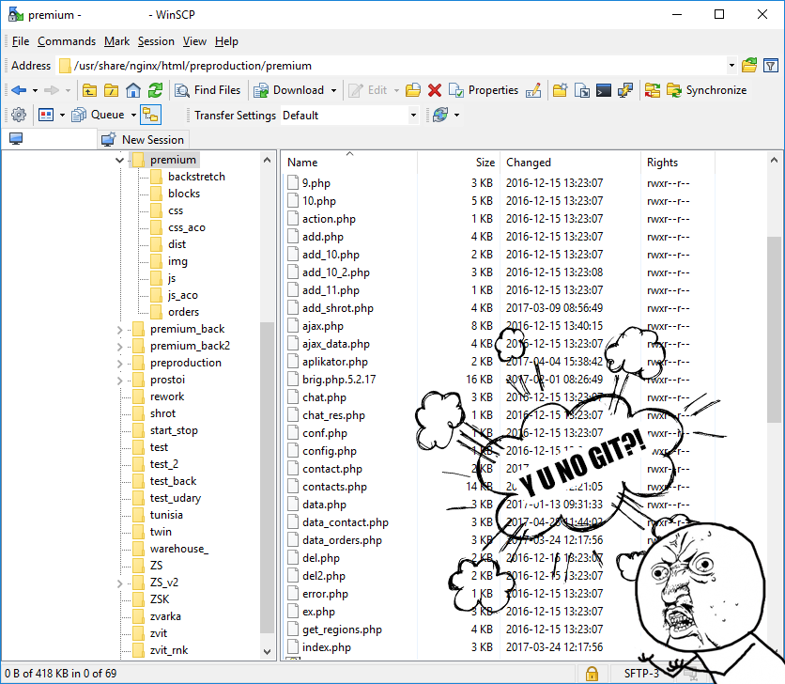Viewport: 785px width, 684px height.
Task: Open the Commands menu
Action: [66, 41]
